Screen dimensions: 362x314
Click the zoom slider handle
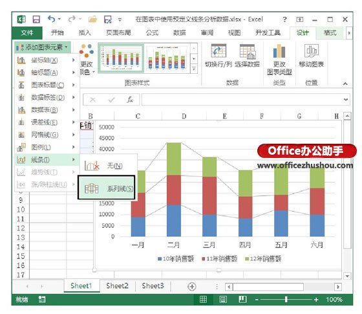286,299
